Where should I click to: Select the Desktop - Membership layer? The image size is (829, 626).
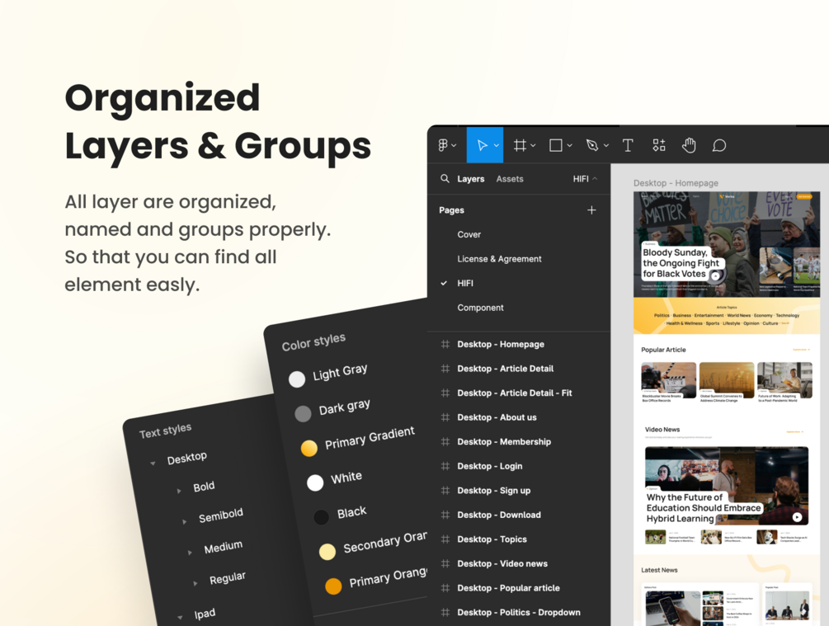pos(504,441)
